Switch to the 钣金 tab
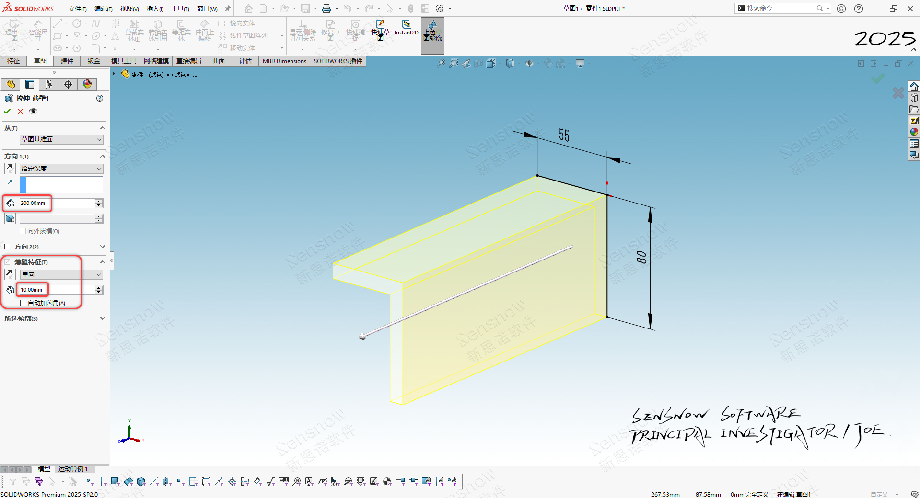Image resolution: width=920 pixels, height=498 pixels. point(94,61)
